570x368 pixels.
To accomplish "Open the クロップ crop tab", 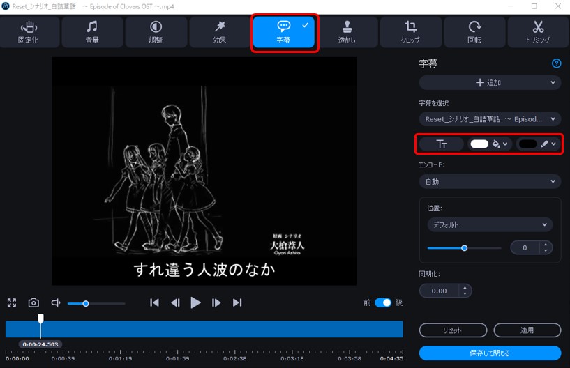I will (411, 32).
